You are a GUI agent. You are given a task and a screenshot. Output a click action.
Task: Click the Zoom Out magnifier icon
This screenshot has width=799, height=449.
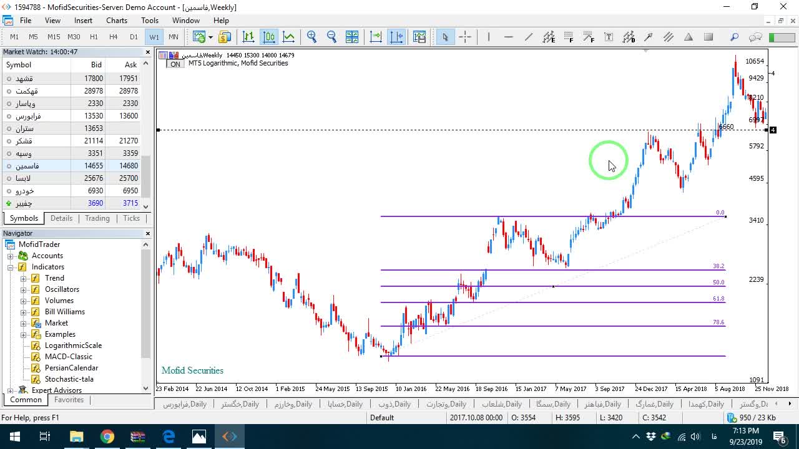(331, 37)
